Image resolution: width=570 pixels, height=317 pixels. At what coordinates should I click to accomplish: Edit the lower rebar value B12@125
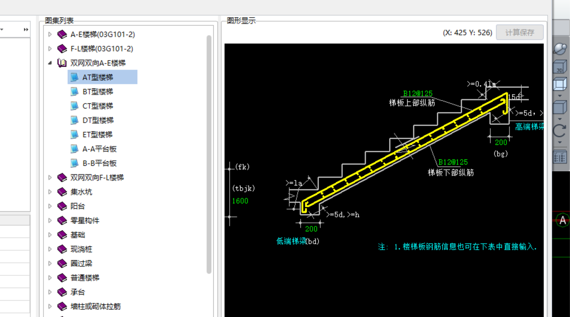tap(453, 162)
